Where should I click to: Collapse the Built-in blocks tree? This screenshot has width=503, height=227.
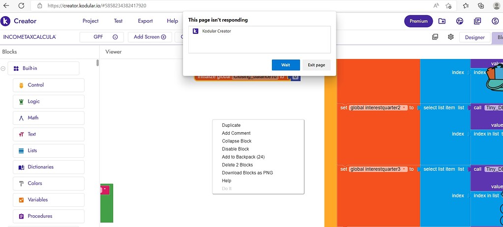(3, 68)
